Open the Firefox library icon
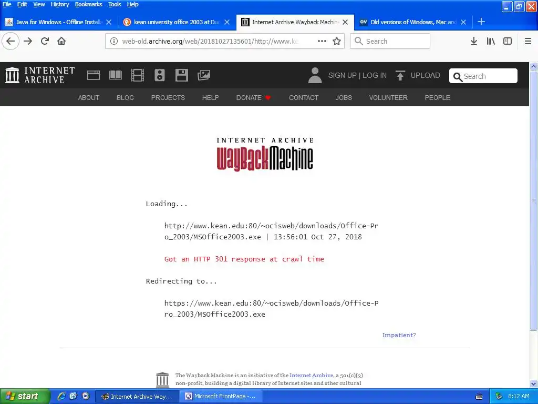538x404 pixels. point(491,41)
